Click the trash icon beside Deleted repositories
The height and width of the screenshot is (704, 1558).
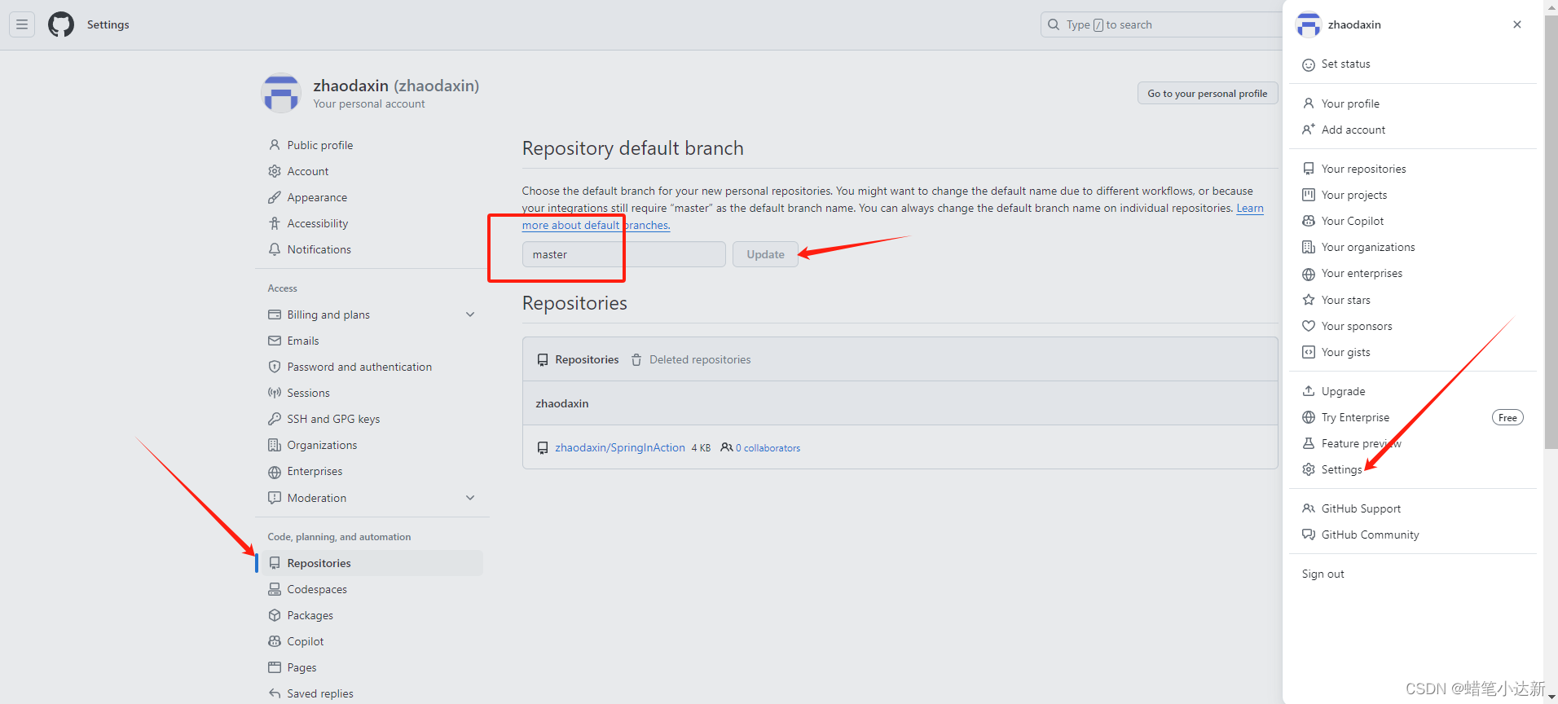(636, 359)
